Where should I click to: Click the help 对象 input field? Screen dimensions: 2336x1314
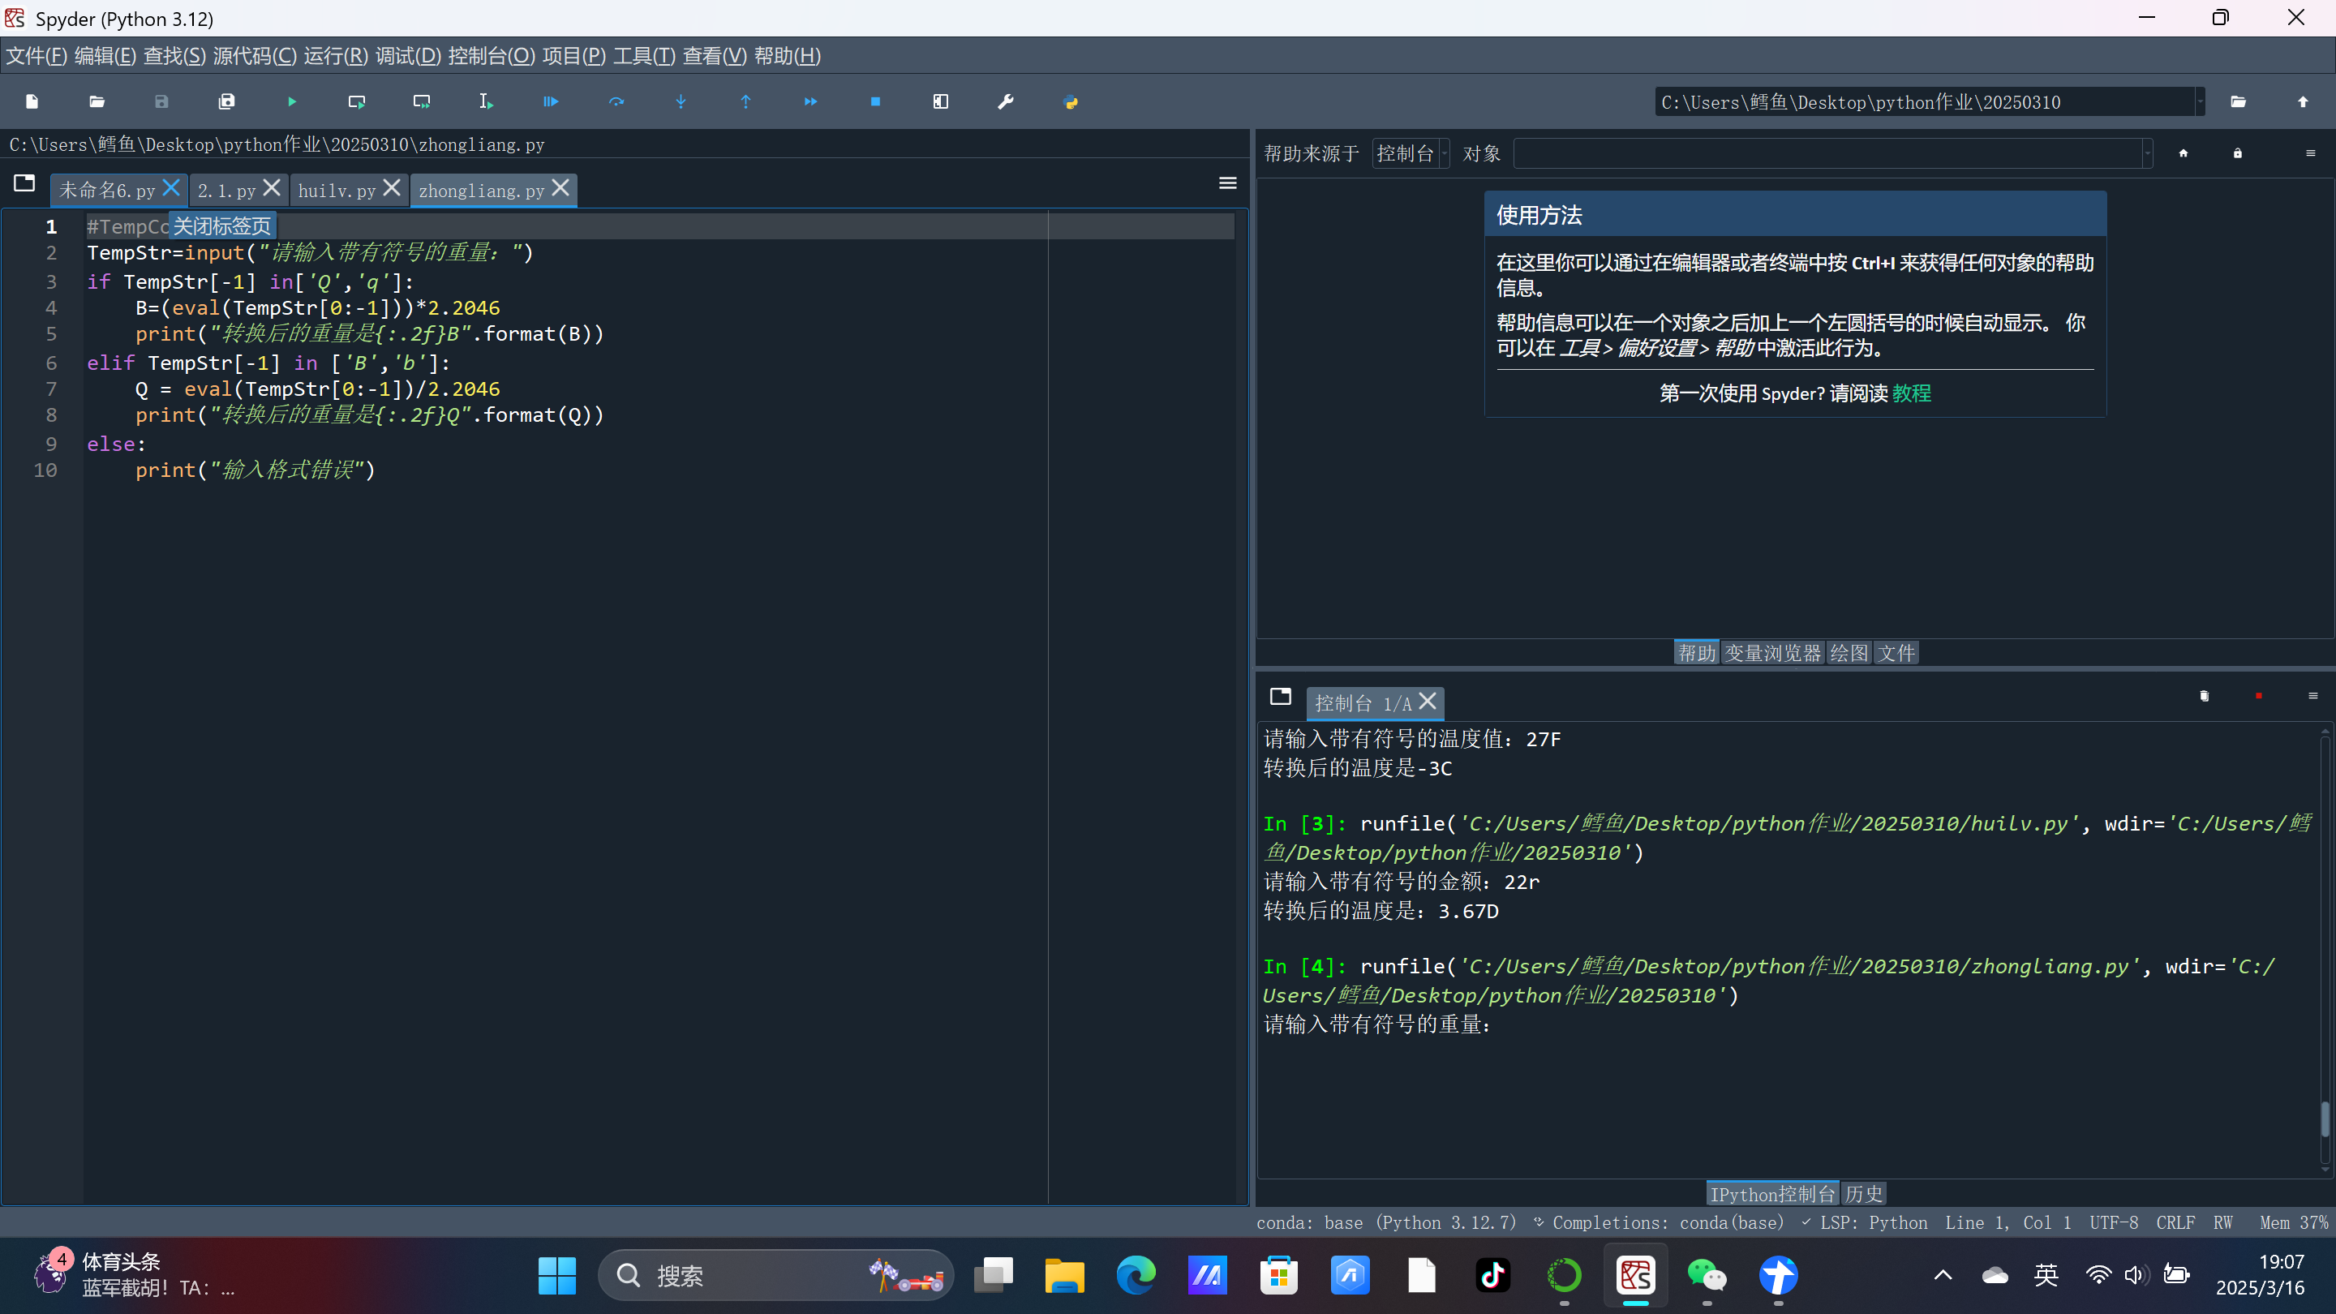(x=1827, y=153)
